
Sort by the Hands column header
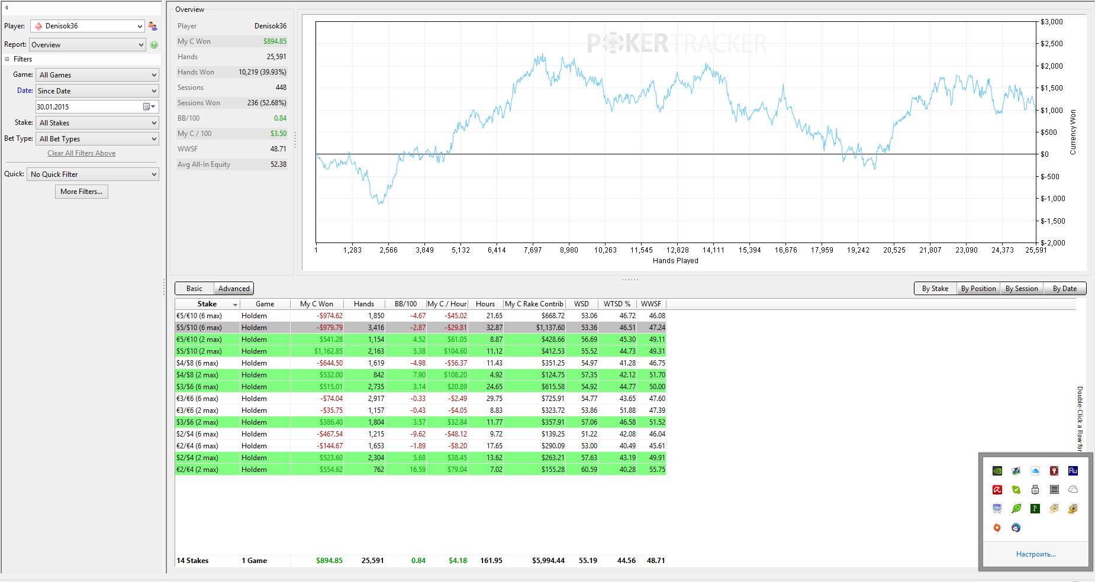pos(364,304)
